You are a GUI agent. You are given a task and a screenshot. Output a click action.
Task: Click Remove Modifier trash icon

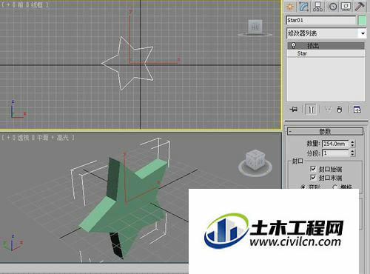coord(340,109)
